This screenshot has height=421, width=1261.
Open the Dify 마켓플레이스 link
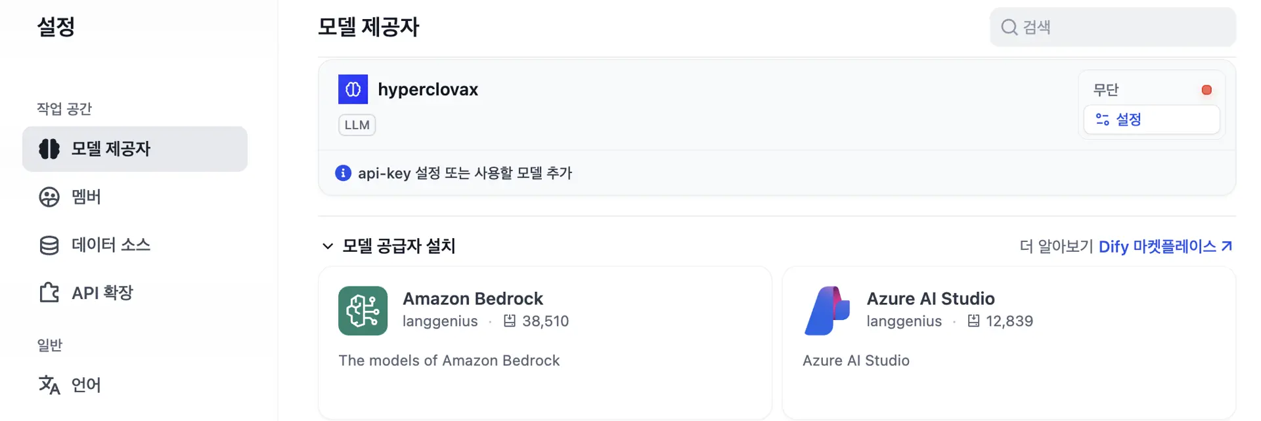[x=1164, y=247]
